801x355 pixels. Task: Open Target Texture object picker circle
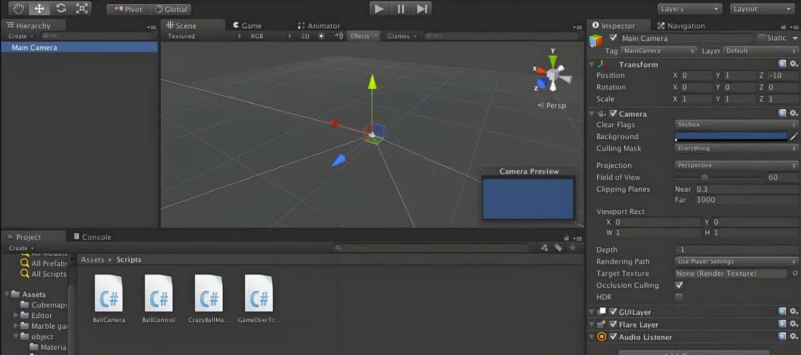(x=795, y=273)
